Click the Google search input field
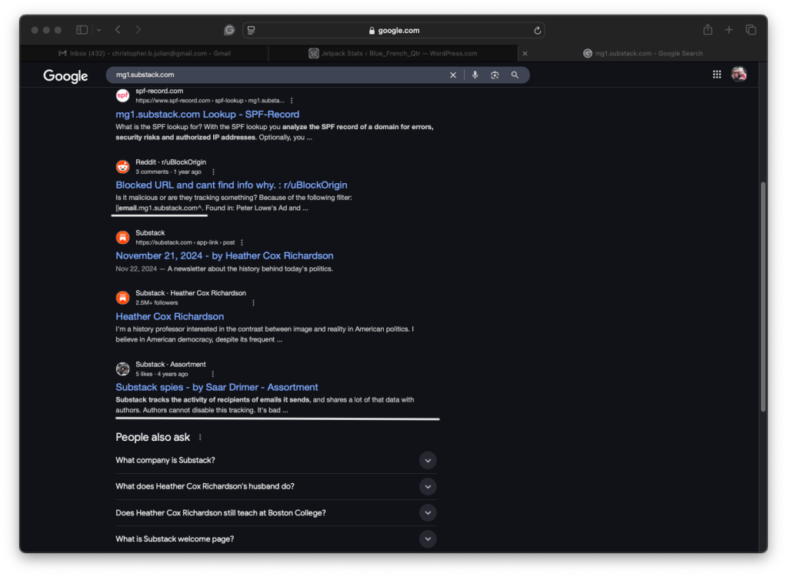This screenshot has width=787, height=577. click(x=277, y=75)
